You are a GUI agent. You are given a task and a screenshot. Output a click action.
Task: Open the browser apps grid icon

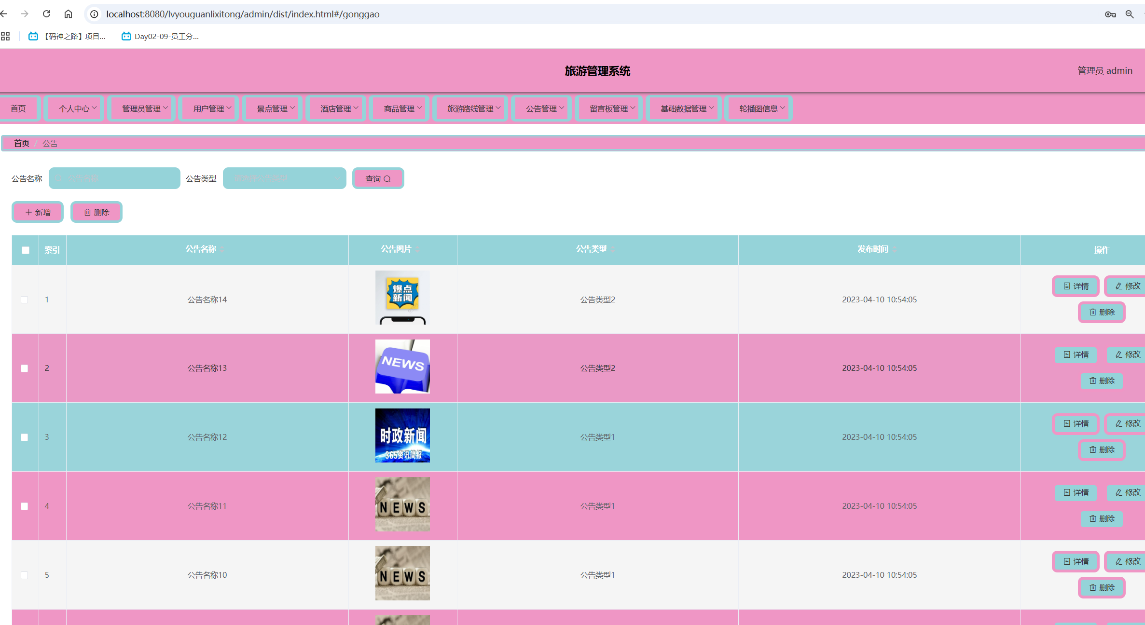tap(5, 36)
